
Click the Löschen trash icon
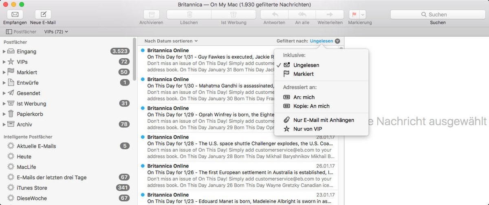[189, 14]
